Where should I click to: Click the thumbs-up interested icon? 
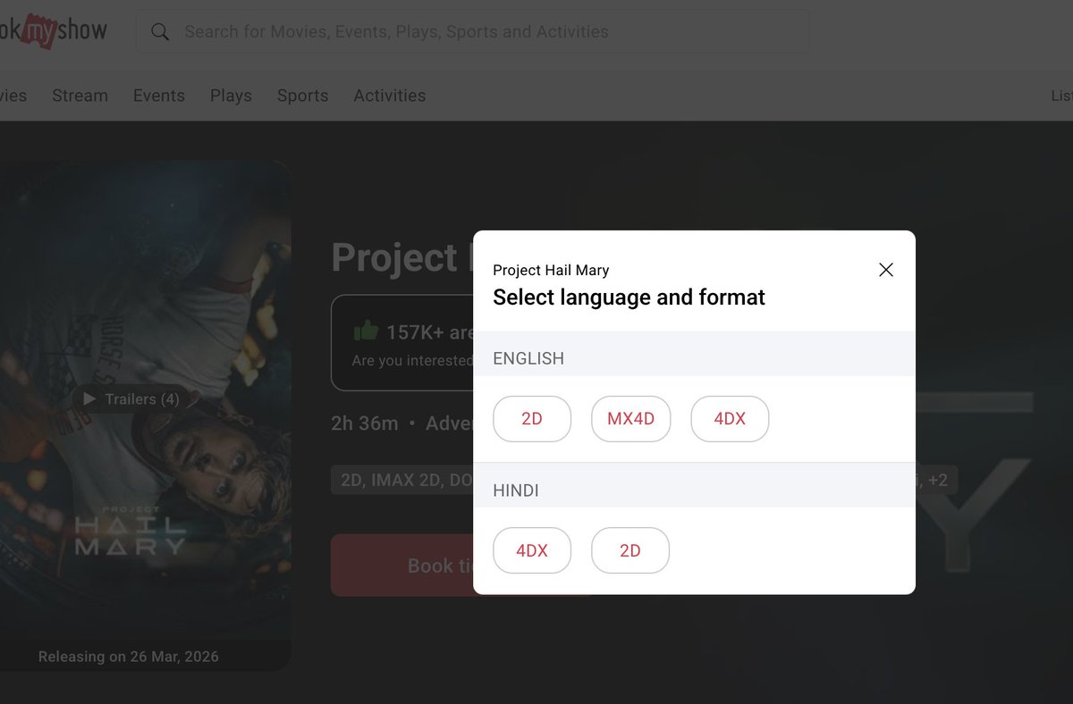tap(366, 331)
